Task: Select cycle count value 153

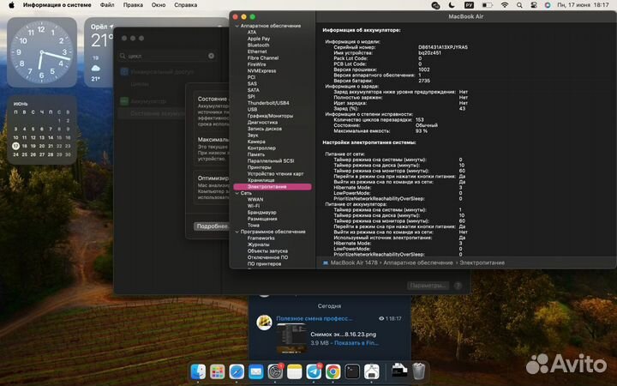Action: point(419,120)
